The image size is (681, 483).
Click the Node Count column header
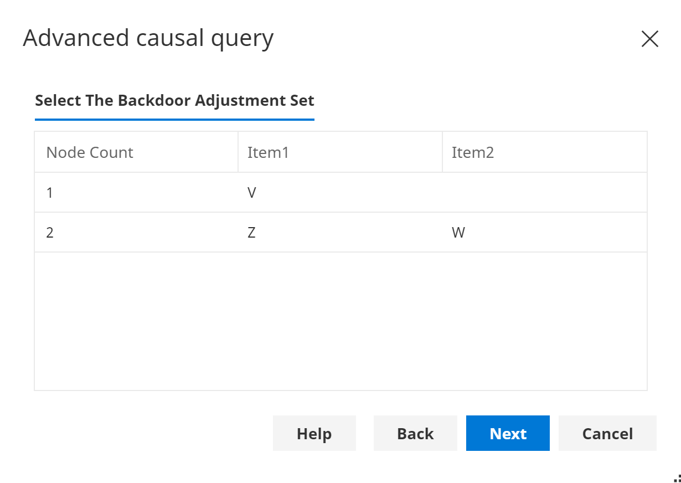pos(89,152)
